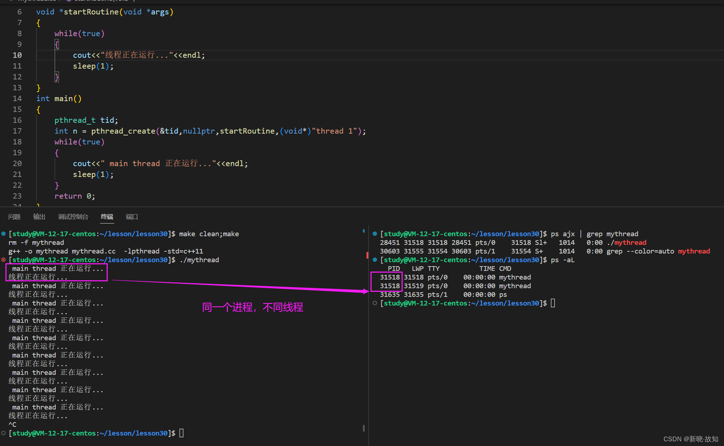Click line number 17 in the editor gutter
The width and height of the screenshot is (724, 446).
pyautogui.click(x=17, y=131)
